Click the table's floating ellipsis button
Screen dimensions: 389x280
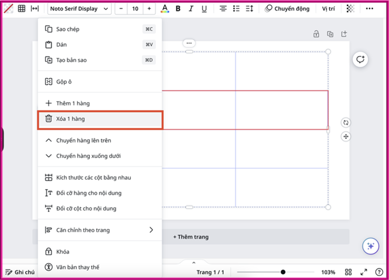pos(189,43)
